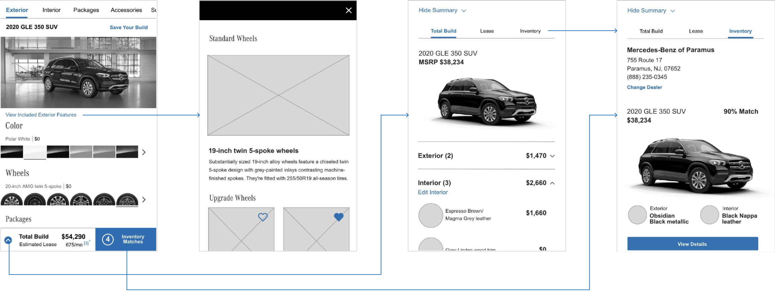The width and height of the screenshot is (775, 294).
Task: Open View Included Exterior Features link
Action: [41, 115]
